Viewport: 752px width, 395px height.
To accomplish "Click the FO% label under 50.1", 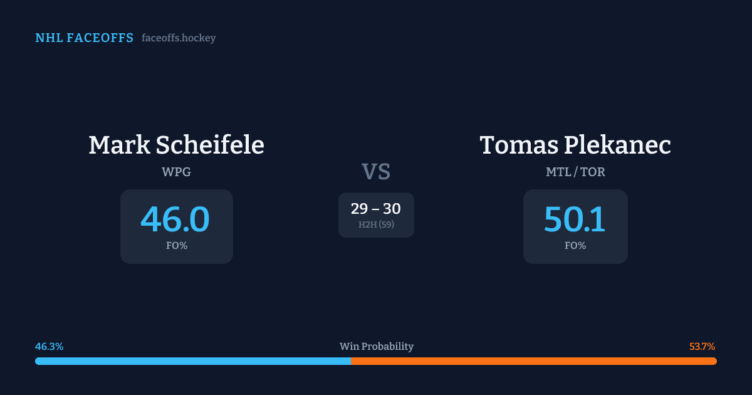I will 575,246.
